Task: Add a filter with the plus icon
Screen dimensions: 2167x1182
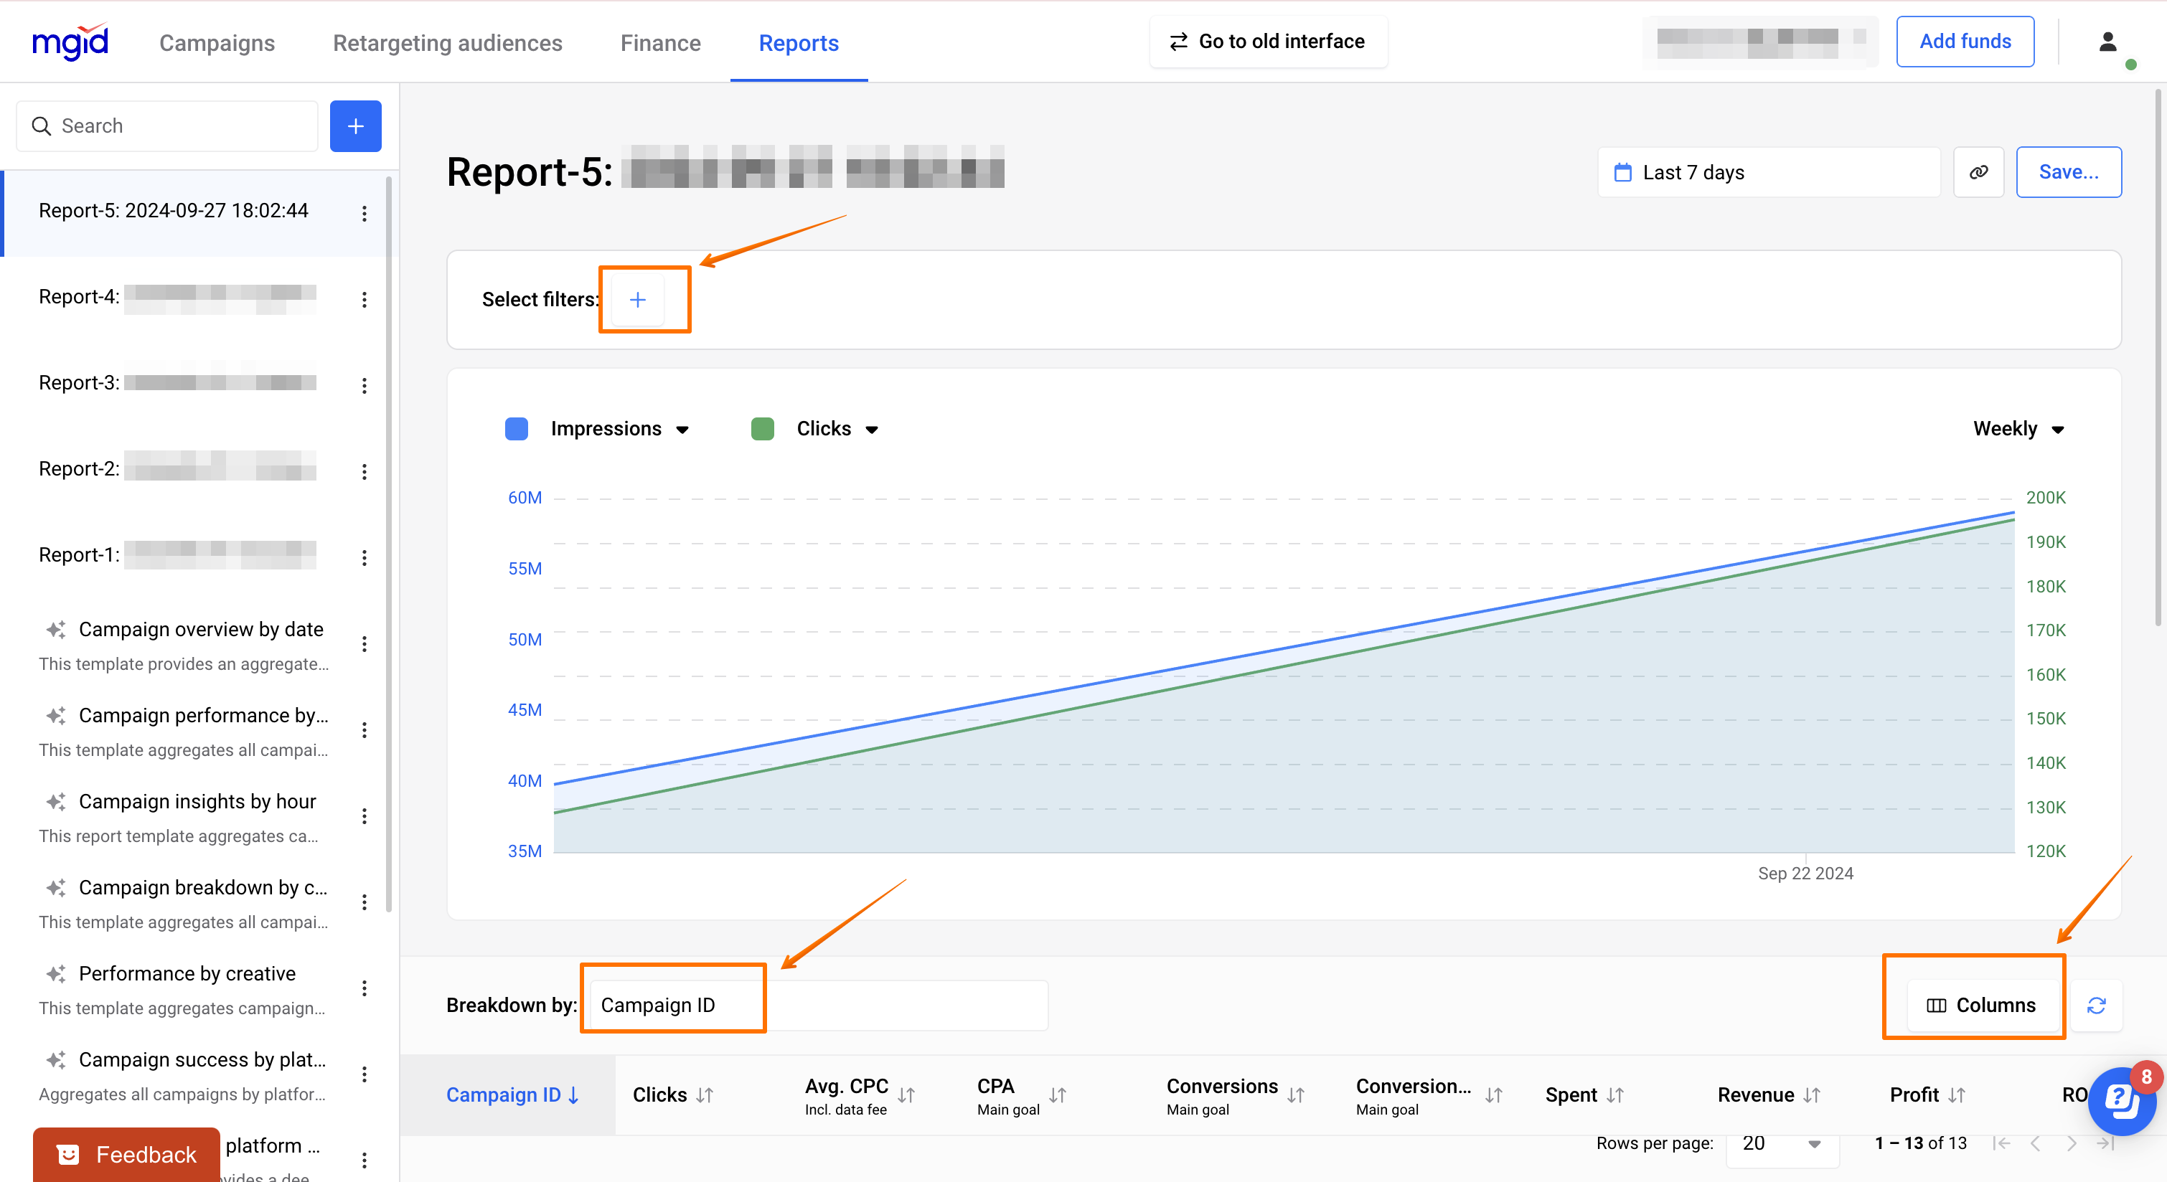Action: click(636, 300)
